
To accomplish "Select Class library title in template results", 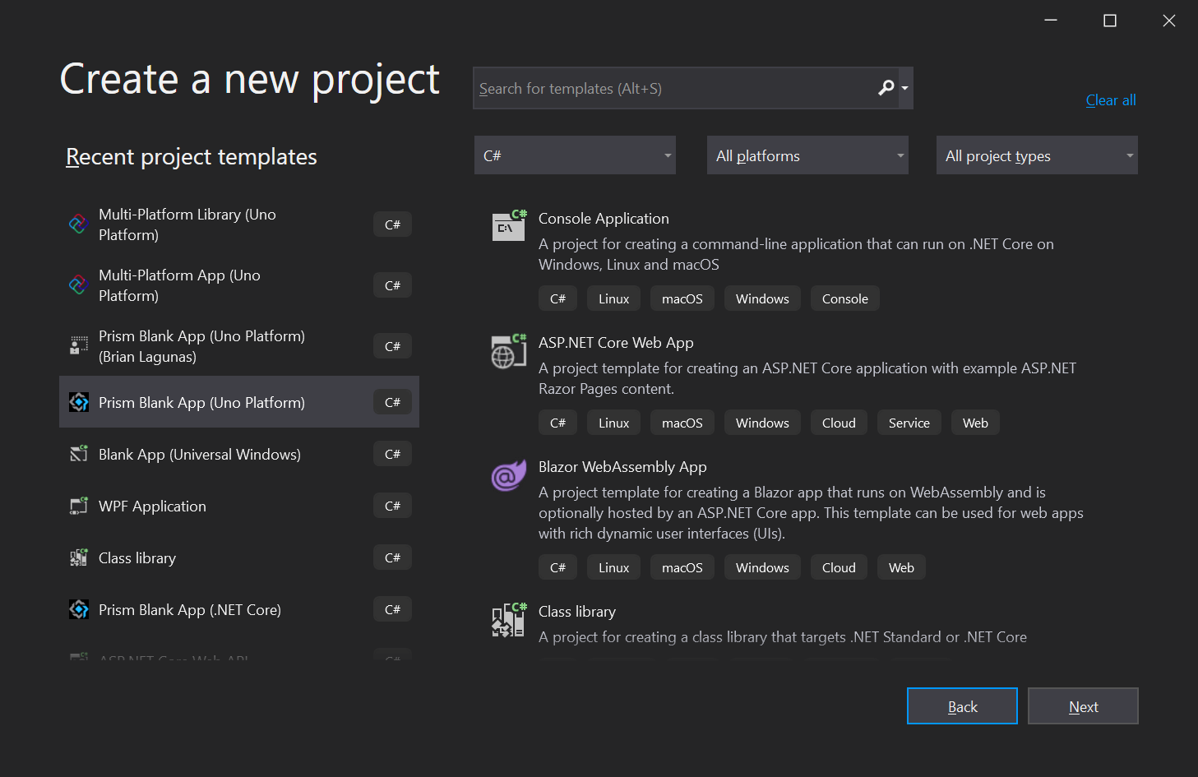I will coord(577,612).
